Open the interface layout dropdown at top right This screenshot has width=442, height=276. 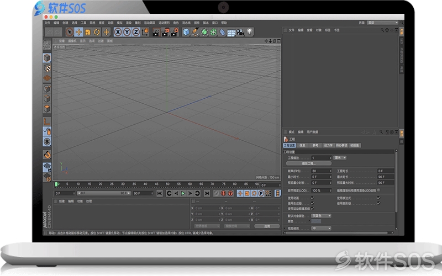[x=382, y=23]
